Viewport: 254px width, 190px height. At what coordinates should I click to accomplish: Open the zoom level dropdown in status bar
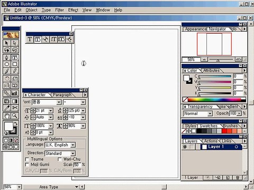click(19, 187)
